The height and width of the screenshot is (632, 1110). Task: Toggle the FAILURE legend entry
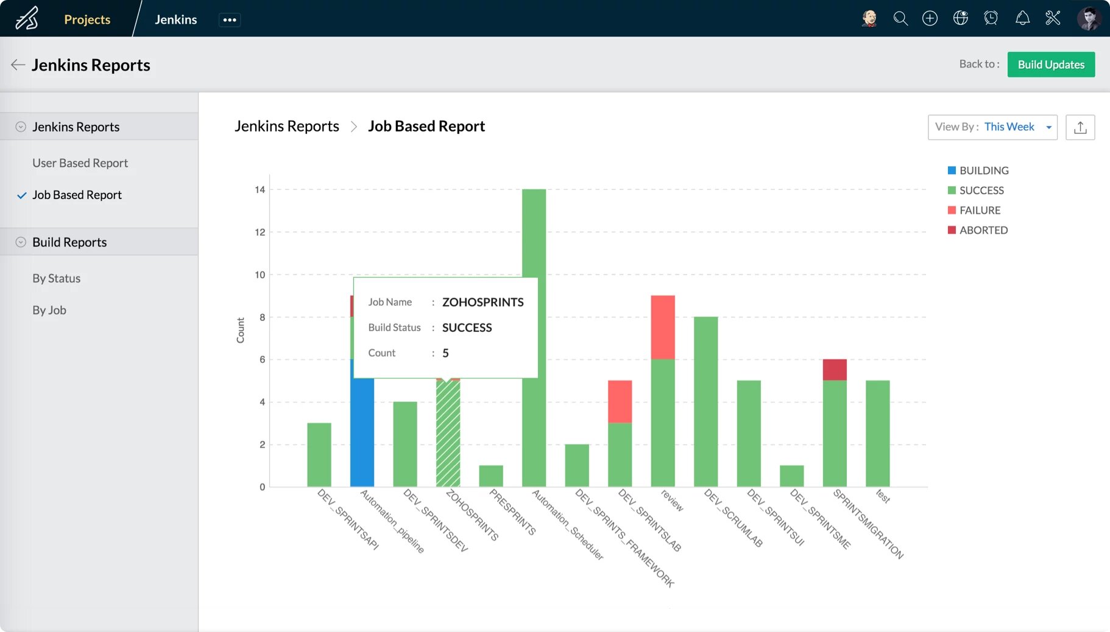click(974, 210)
